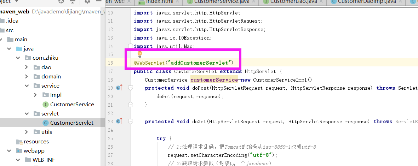418x166 pixels.
Task: Open Project panel settings gear
Action: tap(87, 1)
